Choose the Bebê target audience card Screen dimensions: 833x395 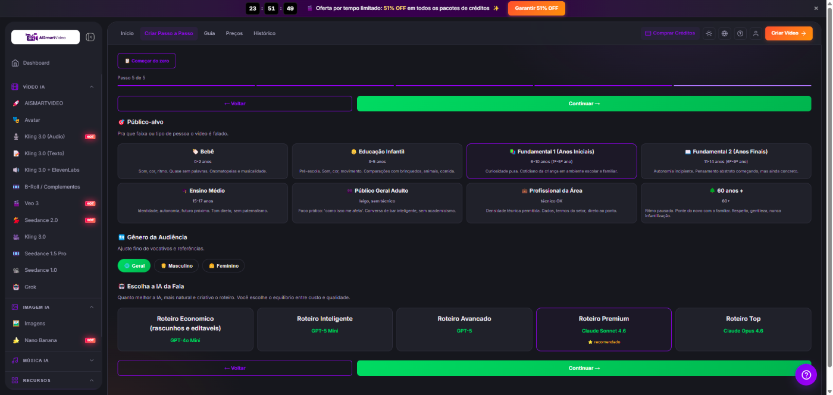[x=203, y=161]
